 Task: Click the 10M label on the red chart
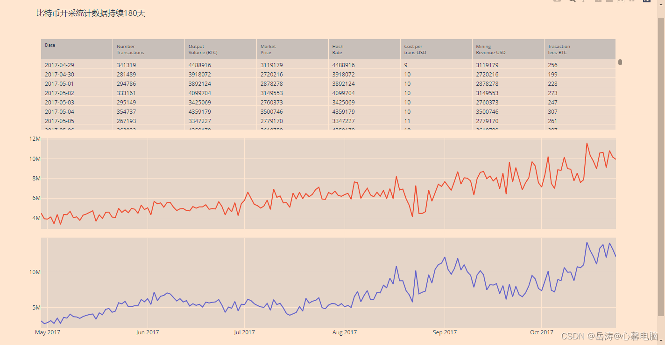[x=35, y=159]
